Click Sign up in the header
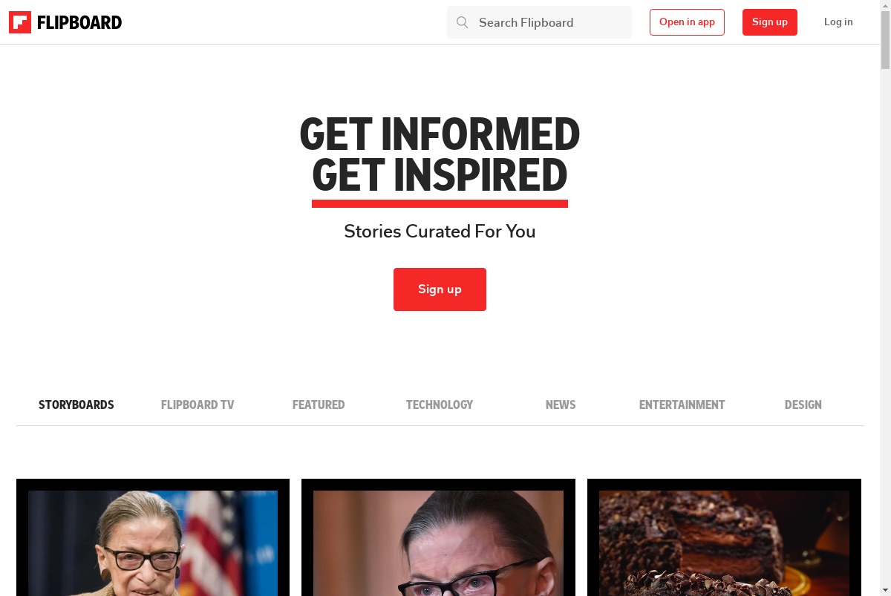 click(770, 22)
